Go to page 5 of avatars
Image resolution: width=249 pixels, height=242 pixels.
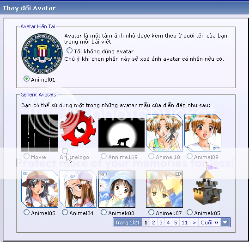(x=176, y=223)
